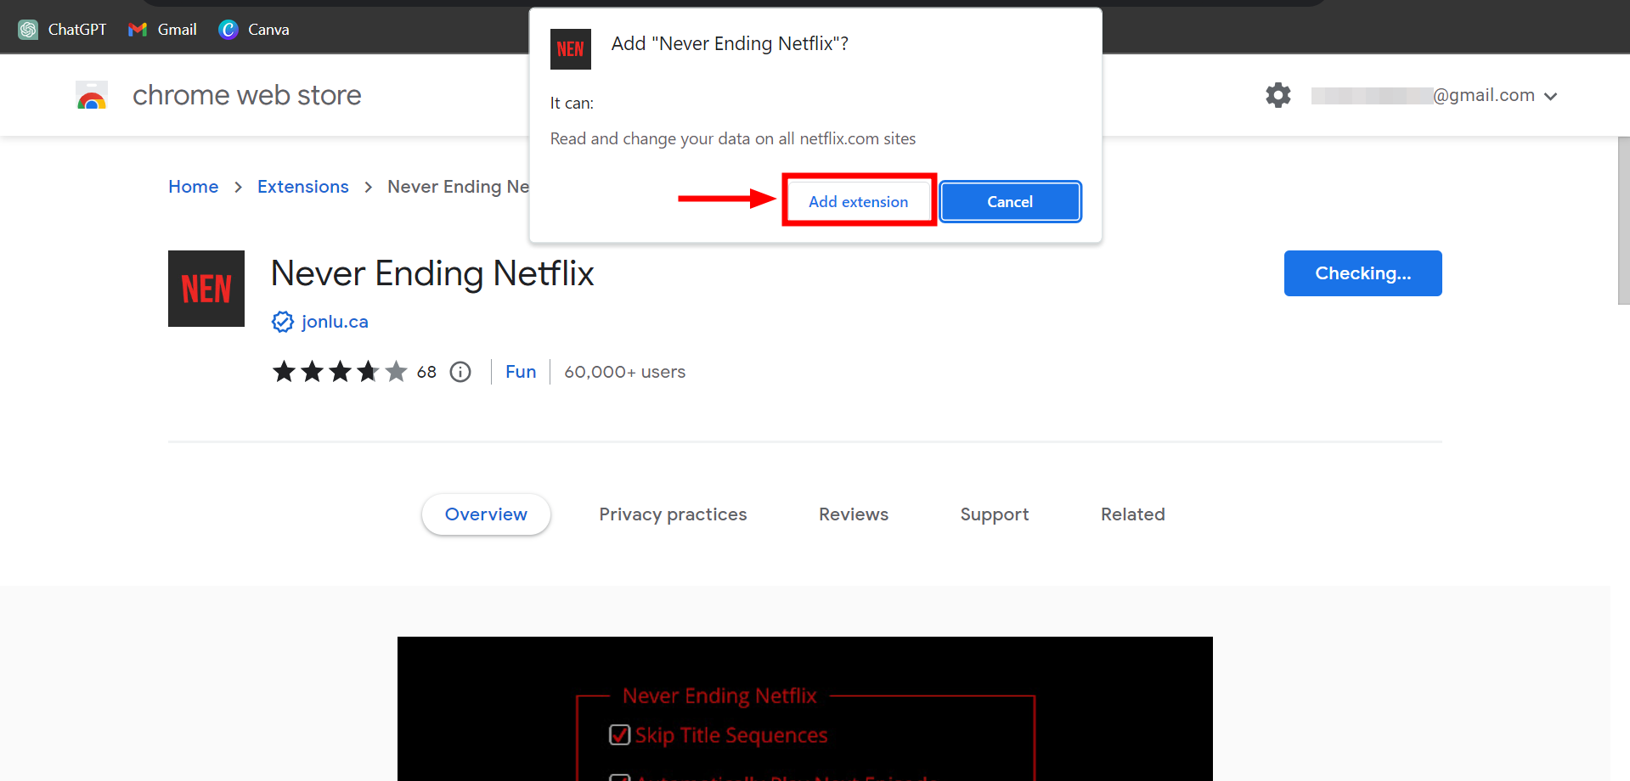Click the verified publisher badge beside jonlu.ca
1630x781 pixels.
click(282, 321)
